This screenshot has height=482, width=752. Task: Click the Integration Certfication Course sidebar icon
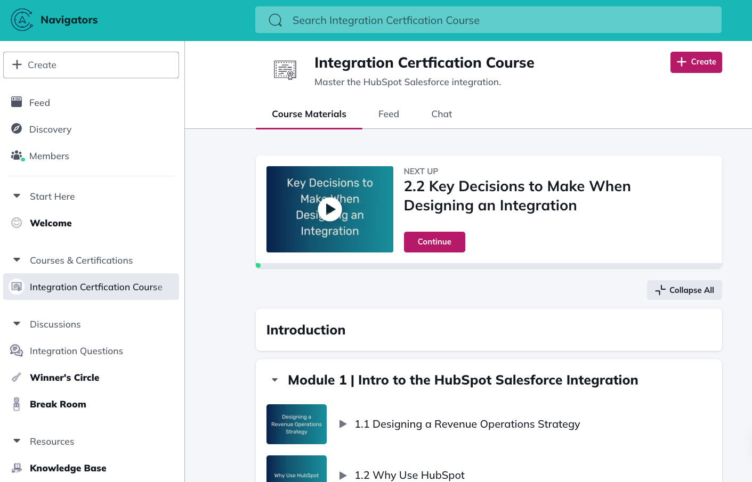17,287
